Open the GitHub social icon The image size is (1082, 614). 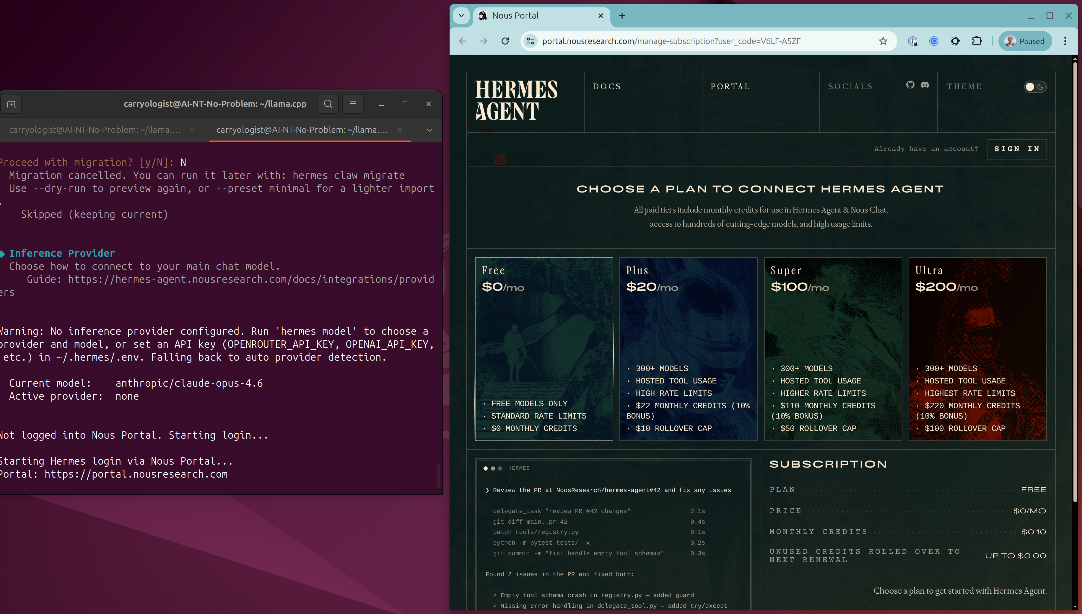click(x=910, y=85)
